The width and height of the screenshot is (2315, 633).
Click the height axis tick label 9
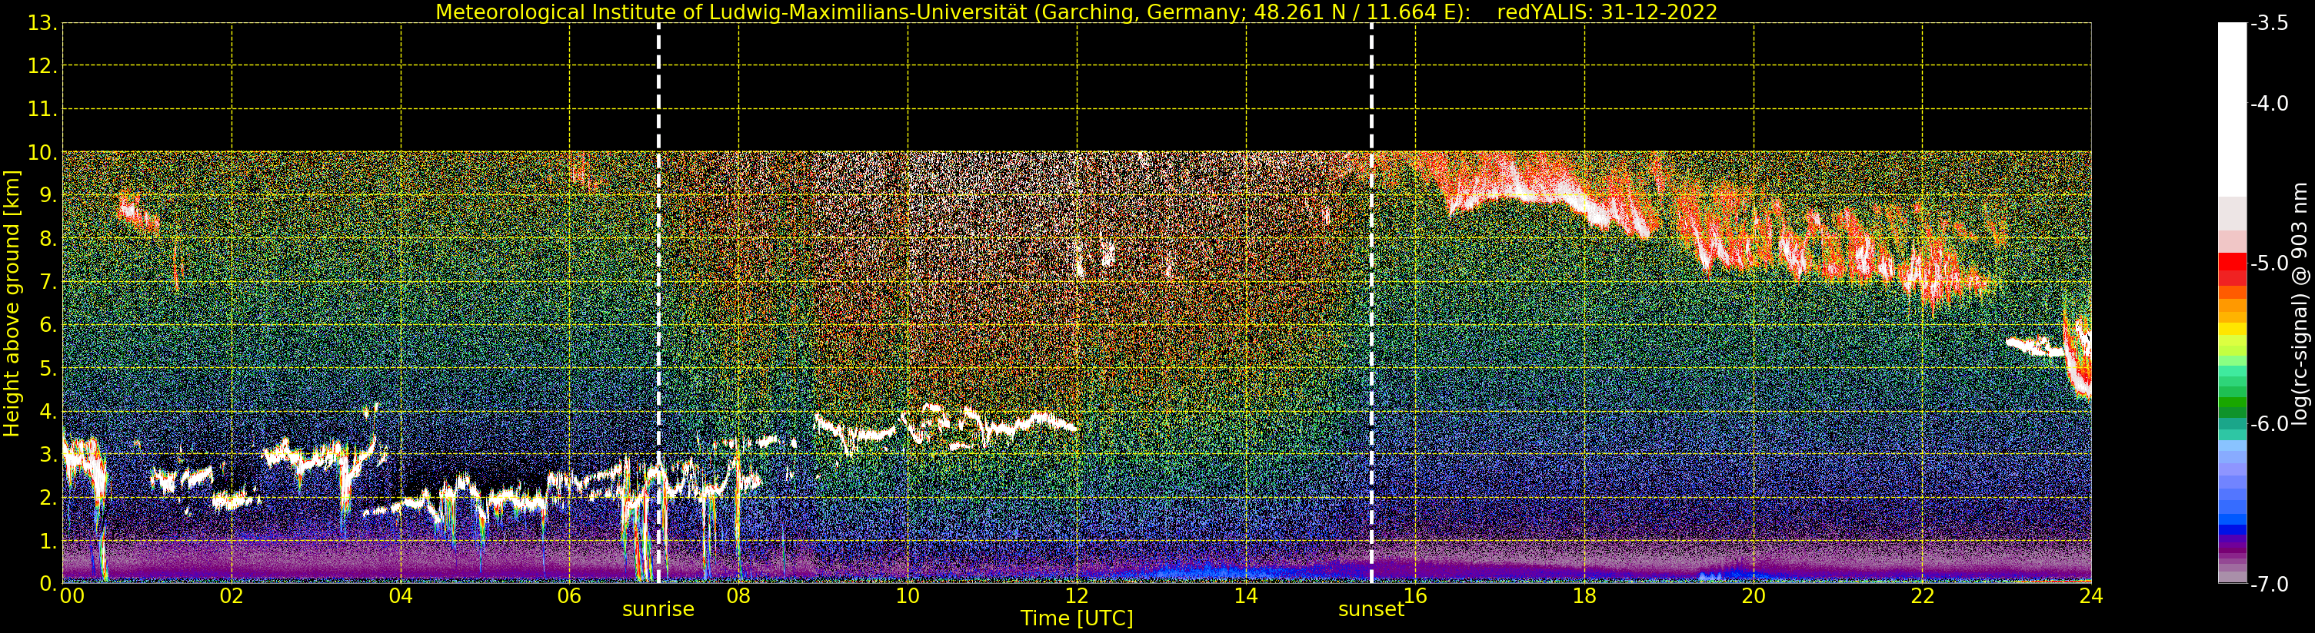pyautogui.click(x=48, y=196)
